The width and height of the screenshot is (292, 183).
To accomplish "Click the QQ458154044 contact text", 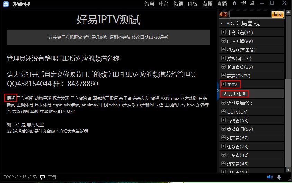I will pyautogui.click(x=29, y=84).
